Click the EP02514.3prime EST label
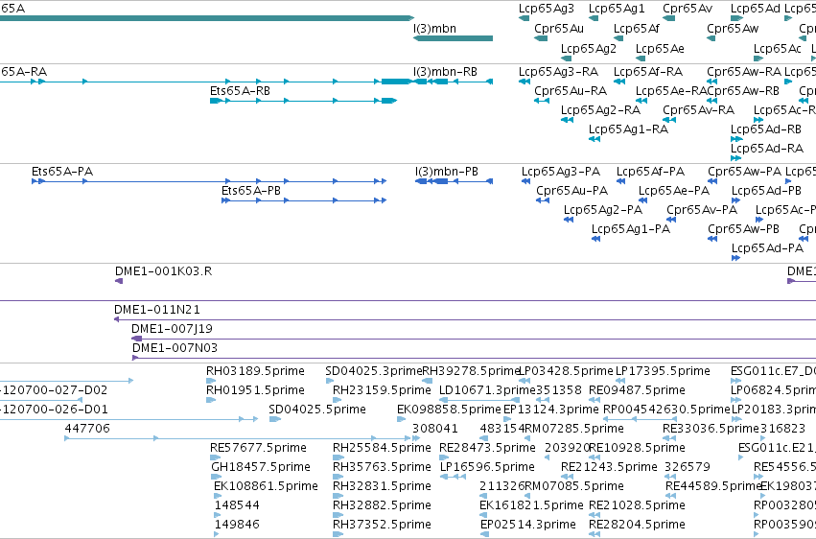The height and width of the screenshot is (539, 816). click(x=528, y=525)
